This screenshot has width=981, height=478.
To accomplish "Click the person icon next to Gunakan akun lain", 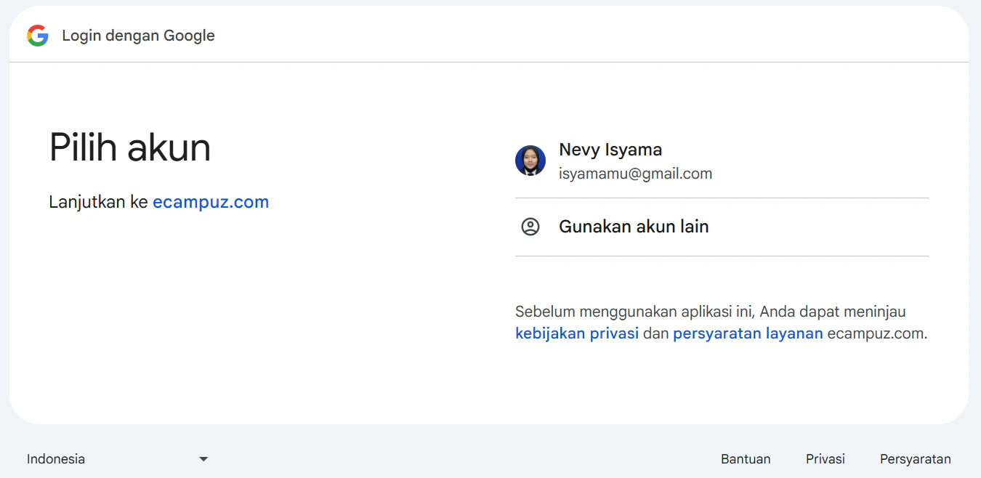I will pos(530,226).
